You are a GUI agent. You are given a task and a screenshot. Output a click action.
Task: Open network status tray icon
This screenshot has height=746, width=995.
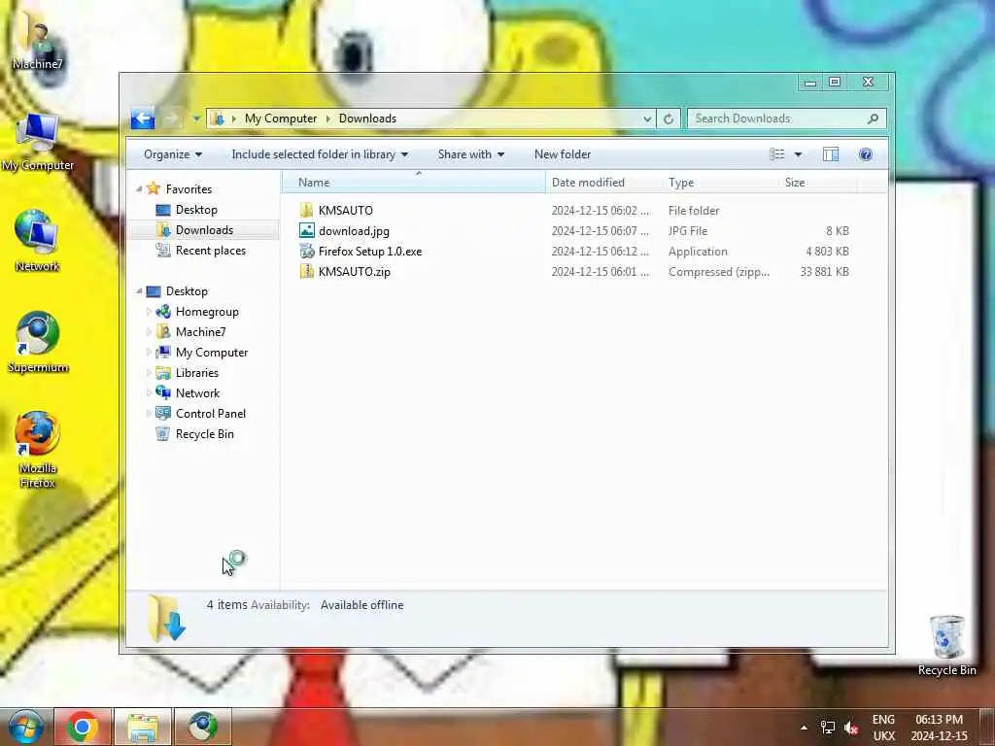coord(828,728)
